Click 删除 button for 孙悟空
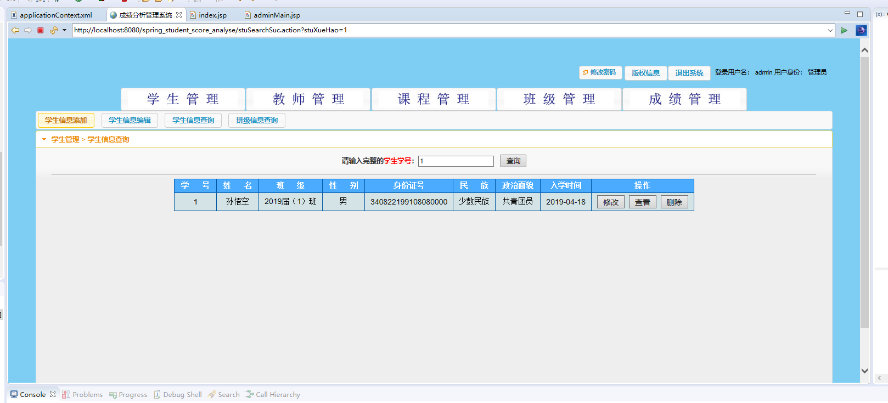Viewport: 888px width, 403px height. [x=675, y=202]
